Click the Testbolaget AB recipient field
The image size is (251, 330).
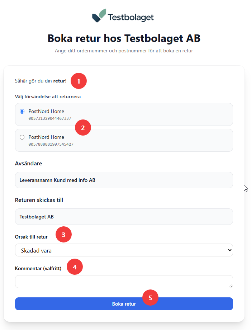point(124,217)
